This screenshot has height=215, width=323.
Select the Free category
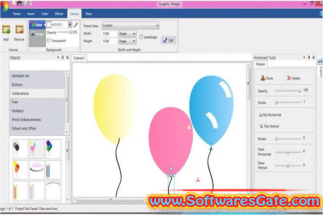pos(38,102)
